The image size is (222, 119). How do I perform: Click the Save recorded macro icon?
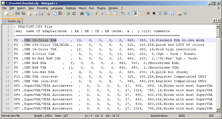pos(172,13)
